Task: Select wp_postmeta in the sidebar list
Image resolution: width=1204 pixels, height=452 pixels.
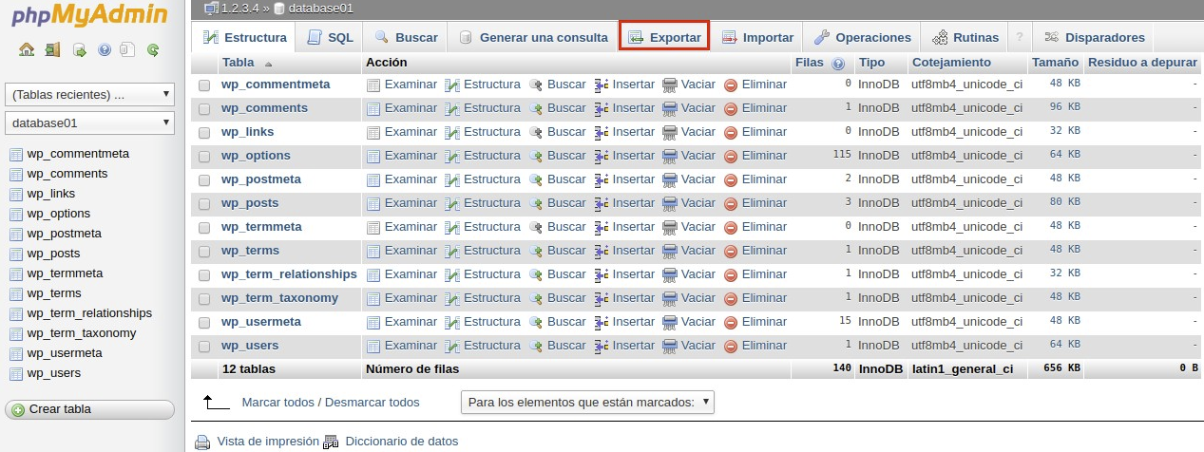Action: pyautogui.click(x=65, y=234)
